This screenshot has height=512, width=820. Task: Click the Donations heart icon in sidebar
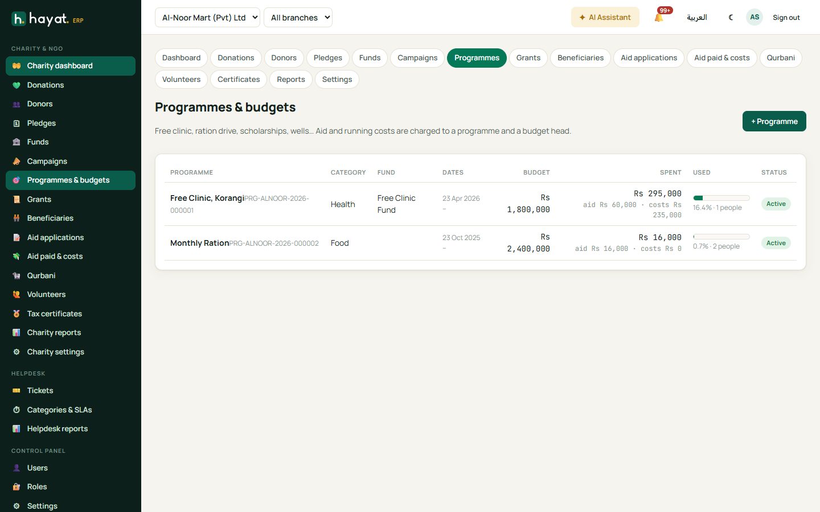point(17,85)
